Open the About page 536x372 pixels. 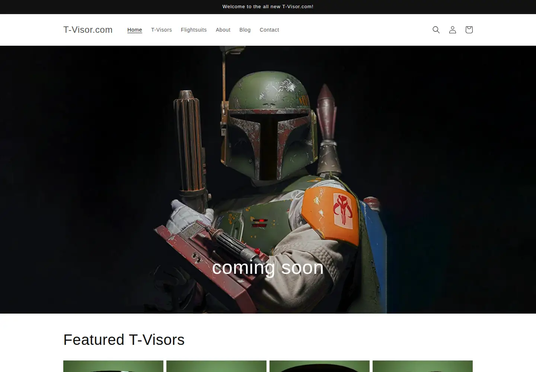(223, 30)
